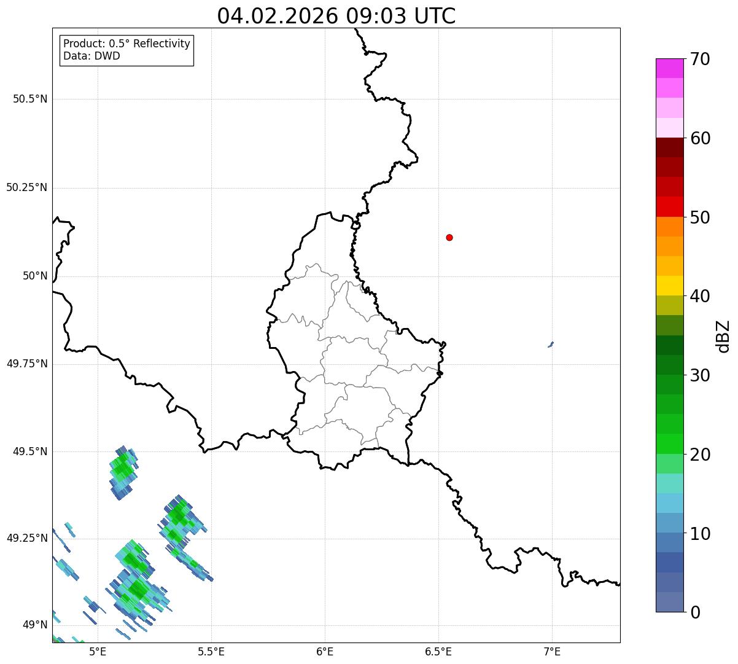
Task: Click the 50.5°N latitude label
Action: tap(30, 100)
